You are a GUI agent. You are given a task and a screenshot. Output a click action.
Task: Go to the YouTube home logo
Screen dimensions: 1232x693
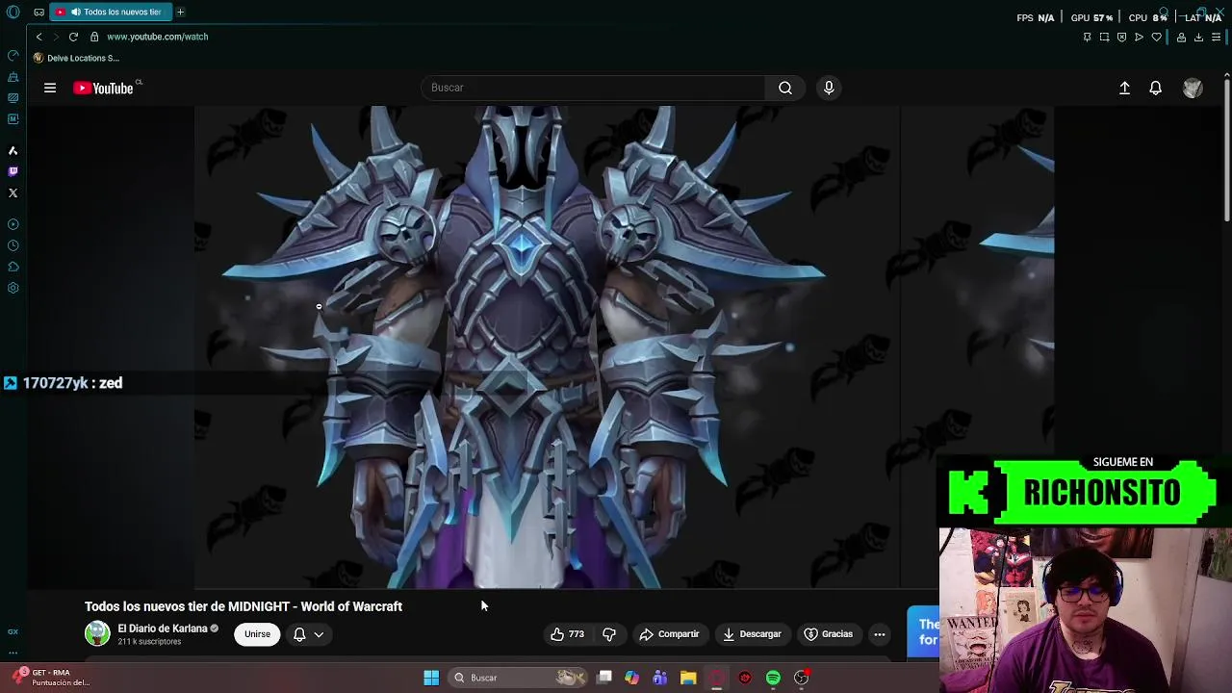point(103,88)
